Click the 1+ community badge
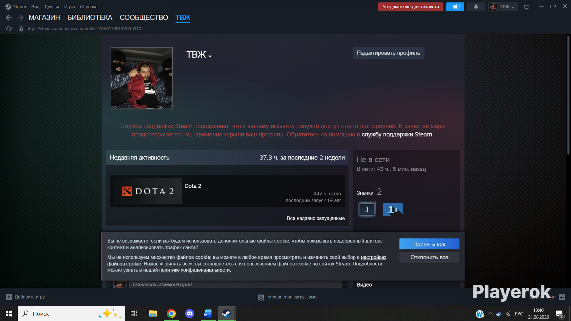The image size is (571, 321). point(392,210)
